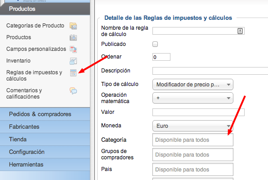
Task: Open the Operación matemática dropdown
Action: (193, 98)
